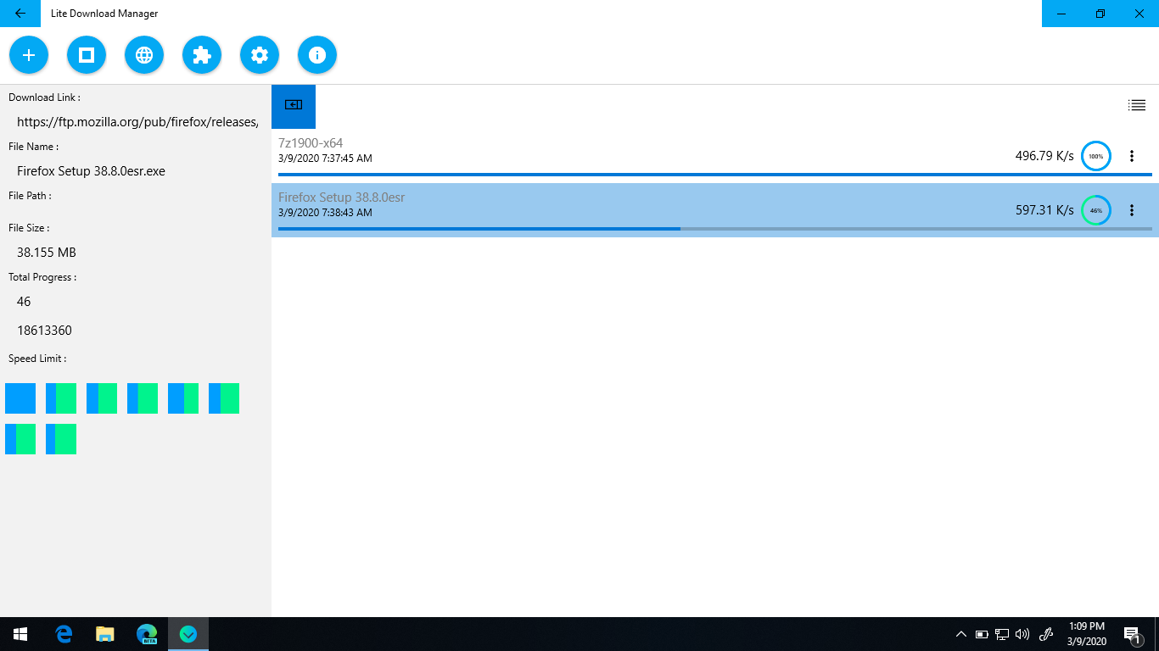Open File Explorer from taskbar
The width and height of the screenshot is (1159, 651).
click(x=105, y=634)
